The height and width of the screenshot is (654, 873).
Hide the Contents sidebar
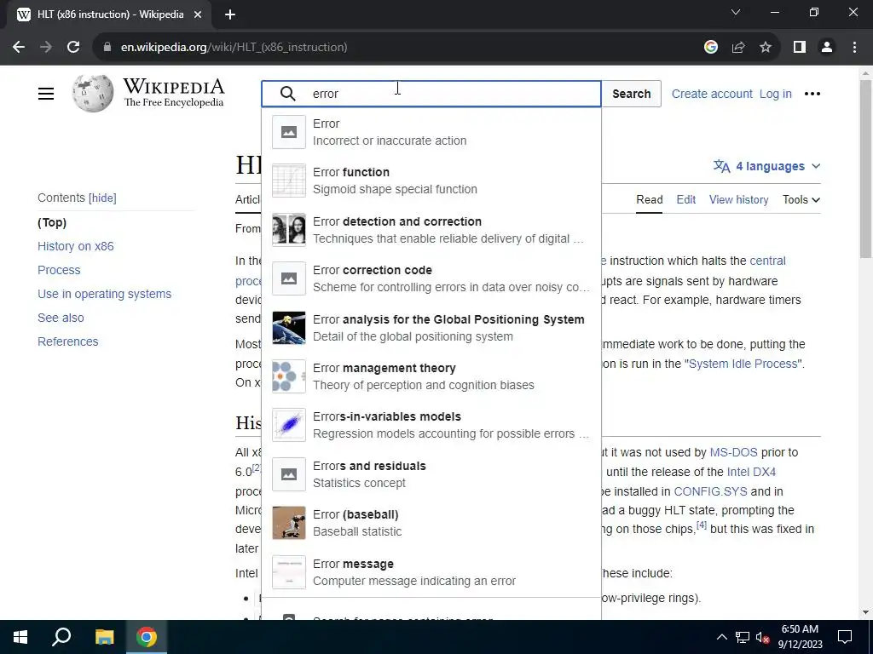tap(102, 198)
